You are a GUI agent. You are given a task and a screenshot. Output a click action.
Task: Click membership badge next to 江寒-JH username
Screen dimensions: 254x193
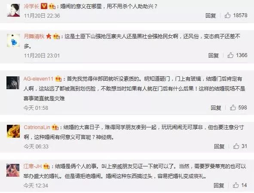tap(46, 166)
